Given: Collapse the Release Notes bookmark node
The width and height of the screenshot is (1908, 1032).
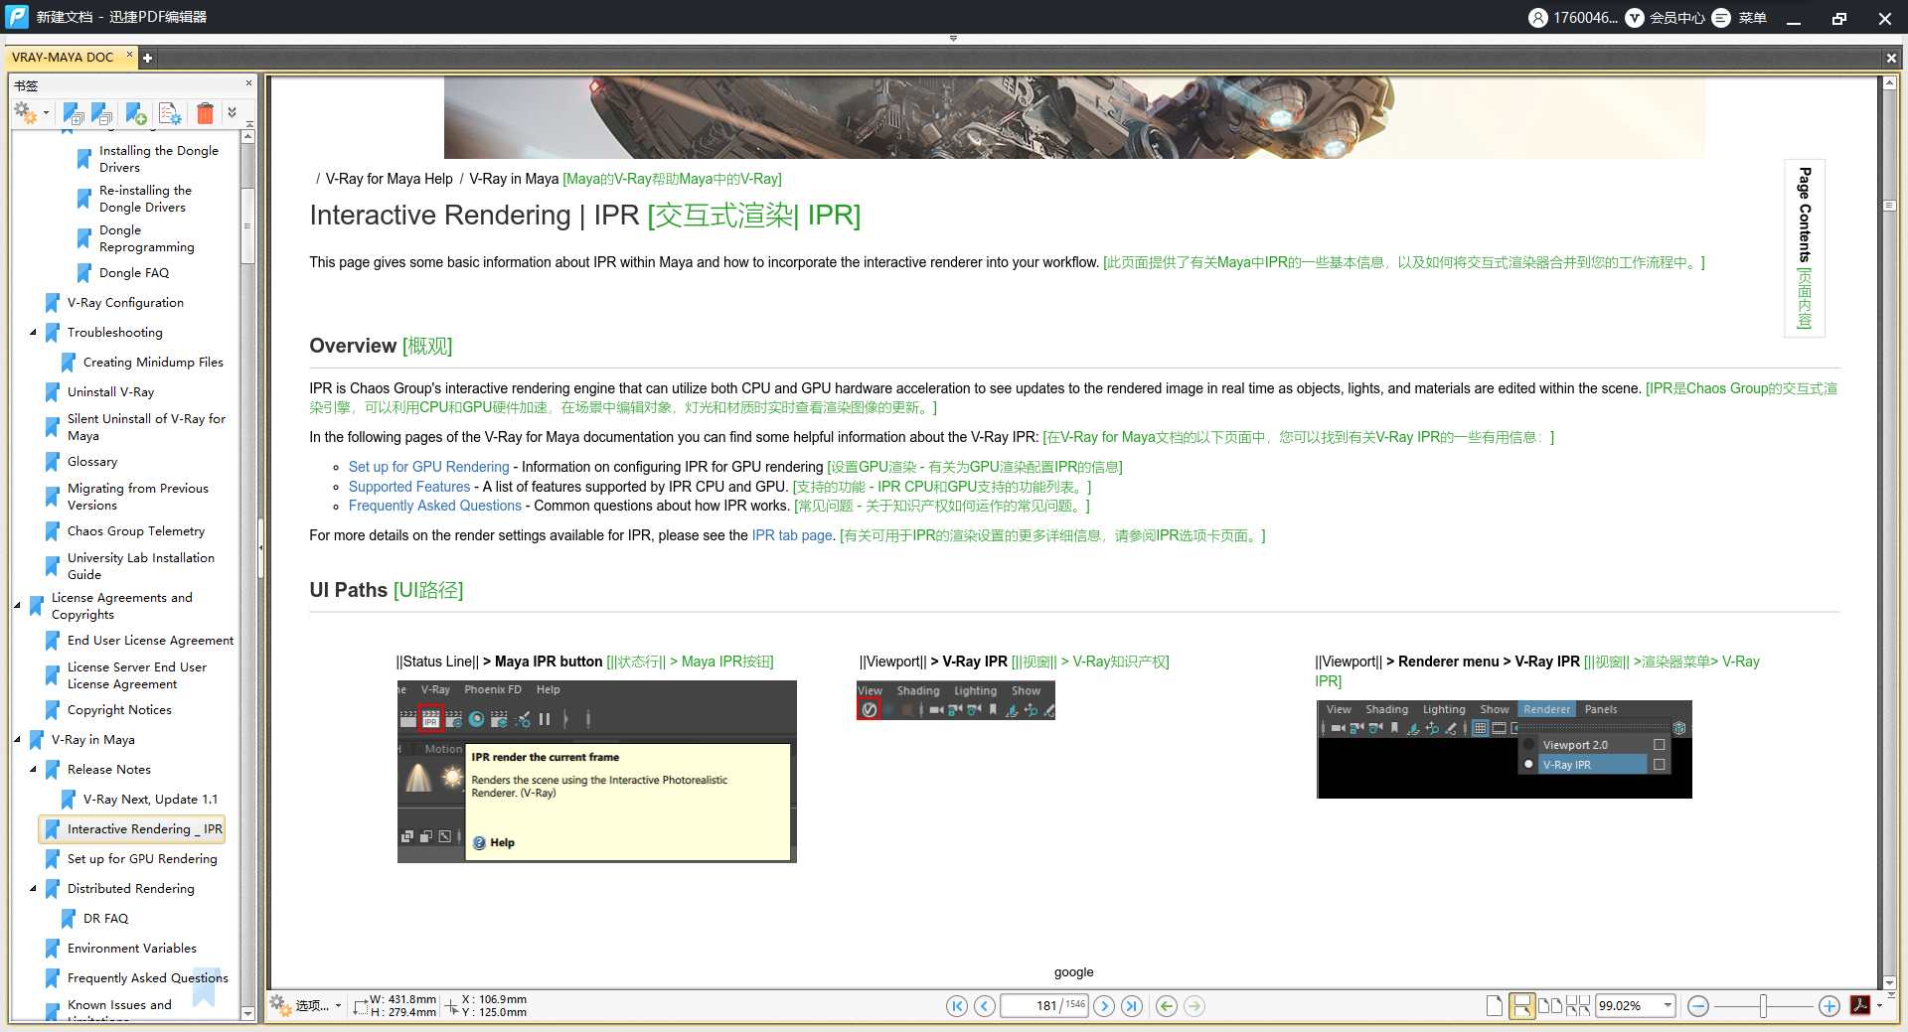Looking at the screenshot, I should click(x=33, y=770).
